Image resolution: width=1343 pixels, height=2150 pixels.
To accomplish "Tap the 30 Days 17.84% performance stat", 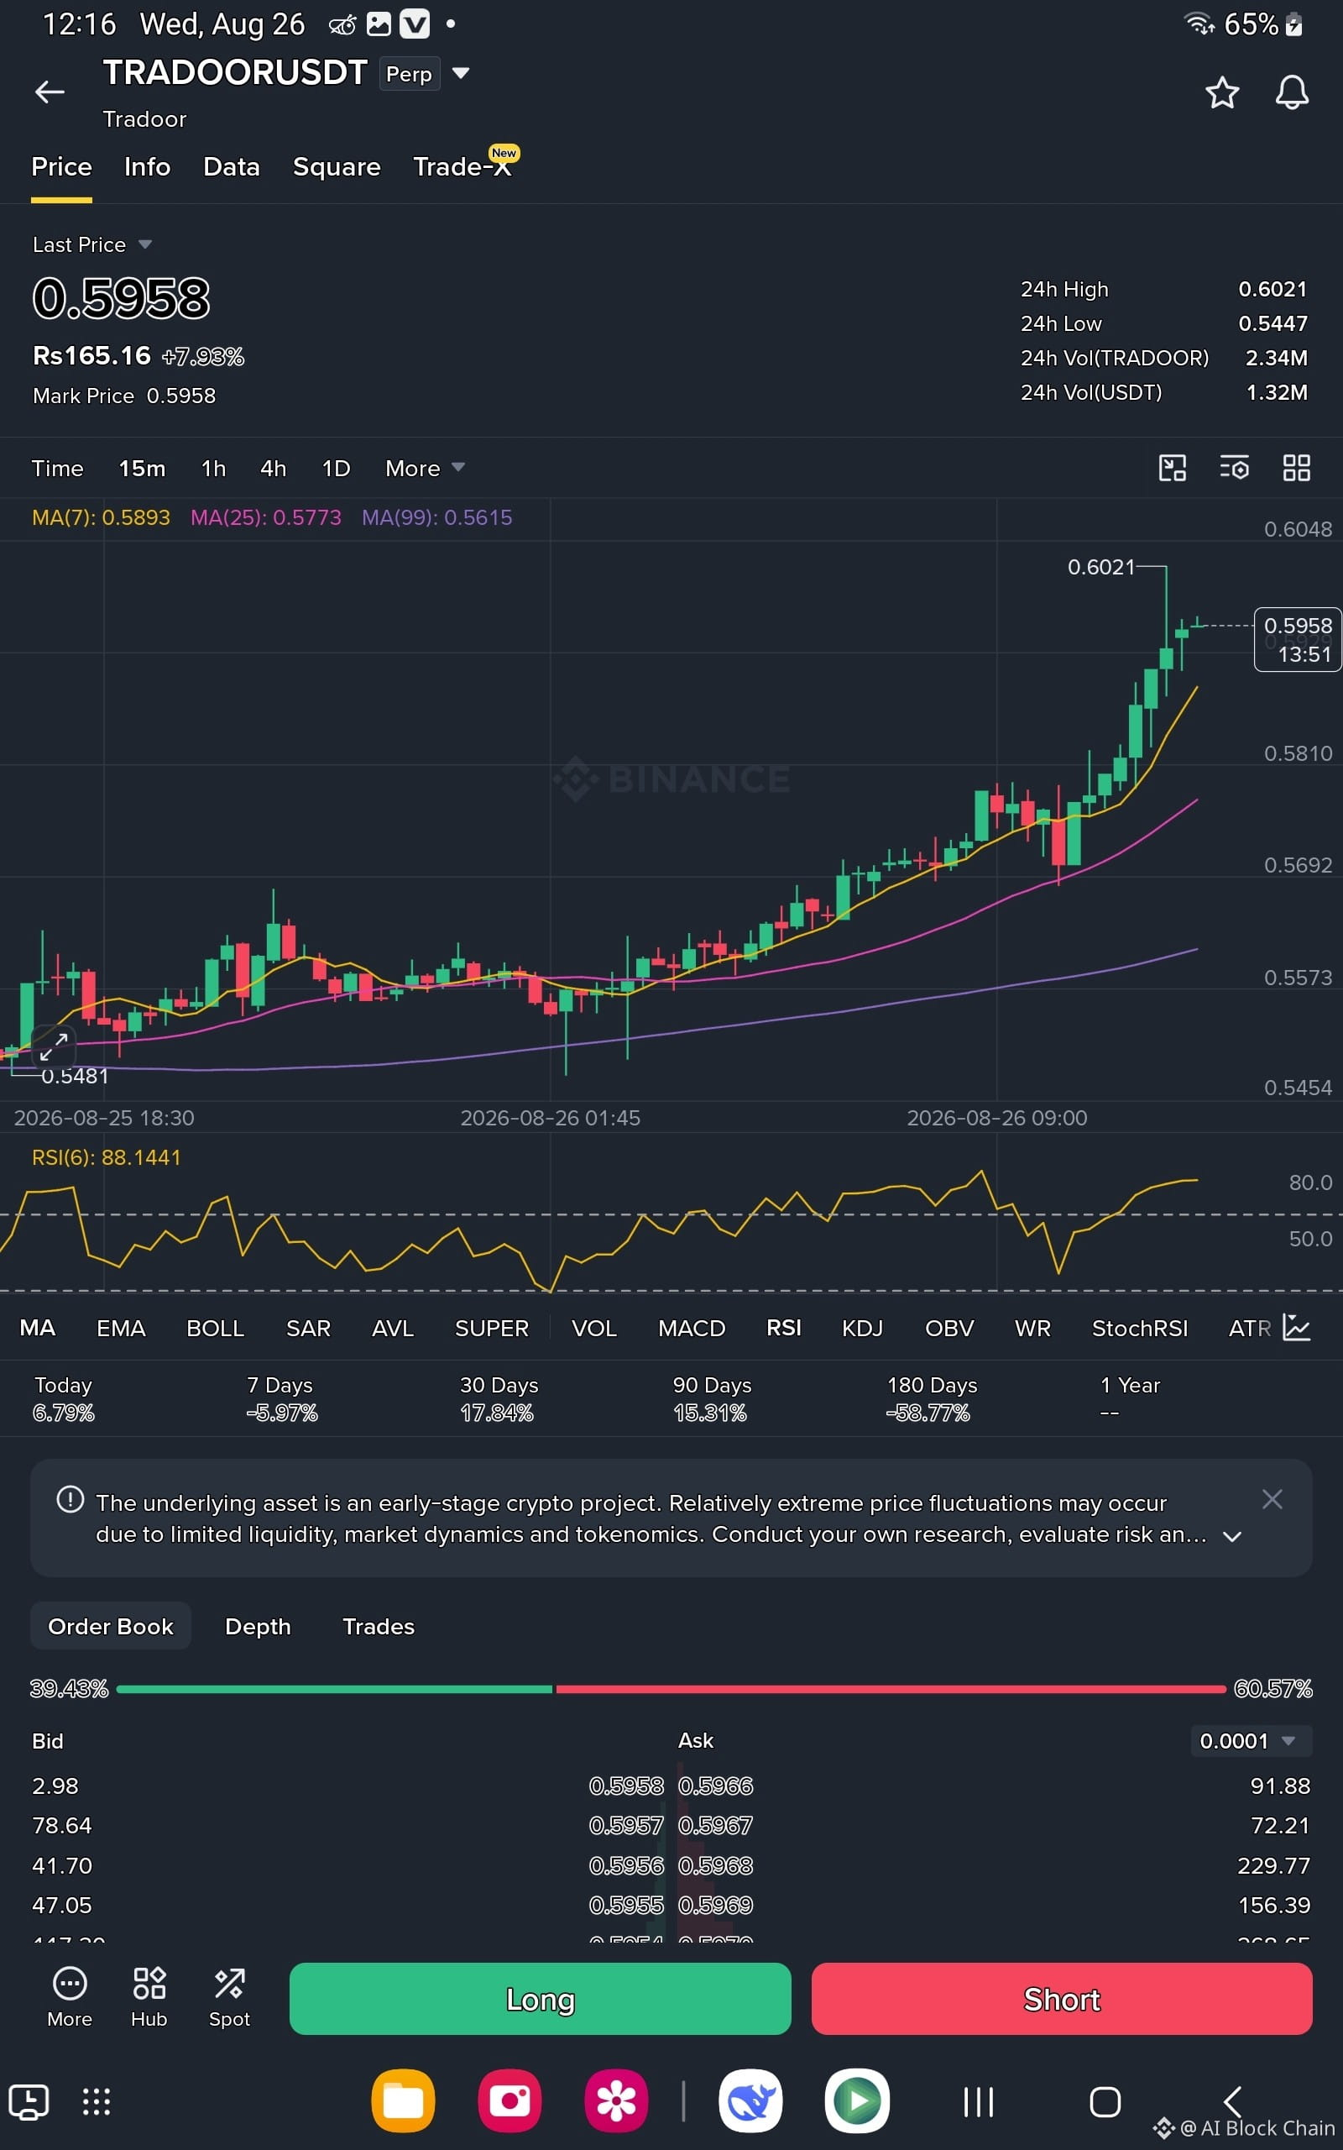I will point(499,1398).
